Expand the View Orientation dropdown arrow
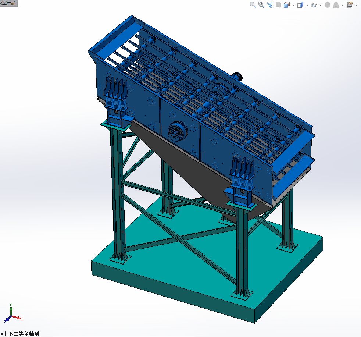This screenshot has width=361, height=337. pos(293,5)
